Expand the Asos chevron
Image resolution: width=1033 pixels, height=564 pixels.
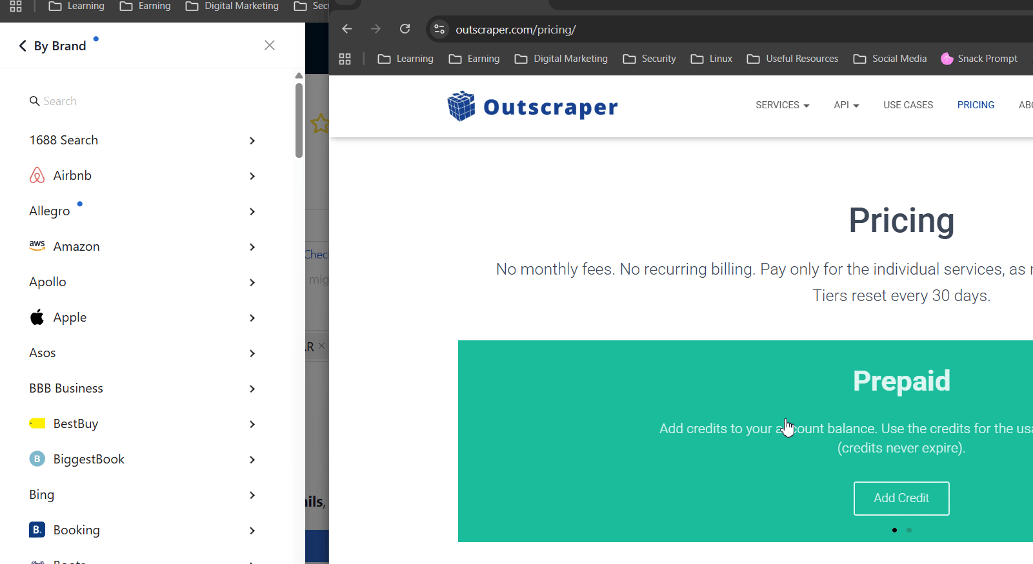pos(252,353)
